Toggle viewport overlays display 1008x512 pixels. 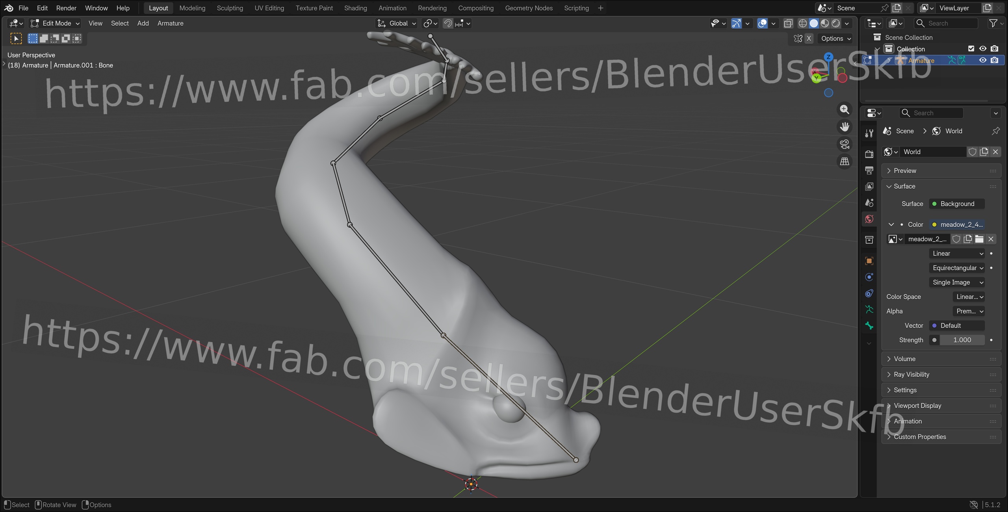(763, 24)
